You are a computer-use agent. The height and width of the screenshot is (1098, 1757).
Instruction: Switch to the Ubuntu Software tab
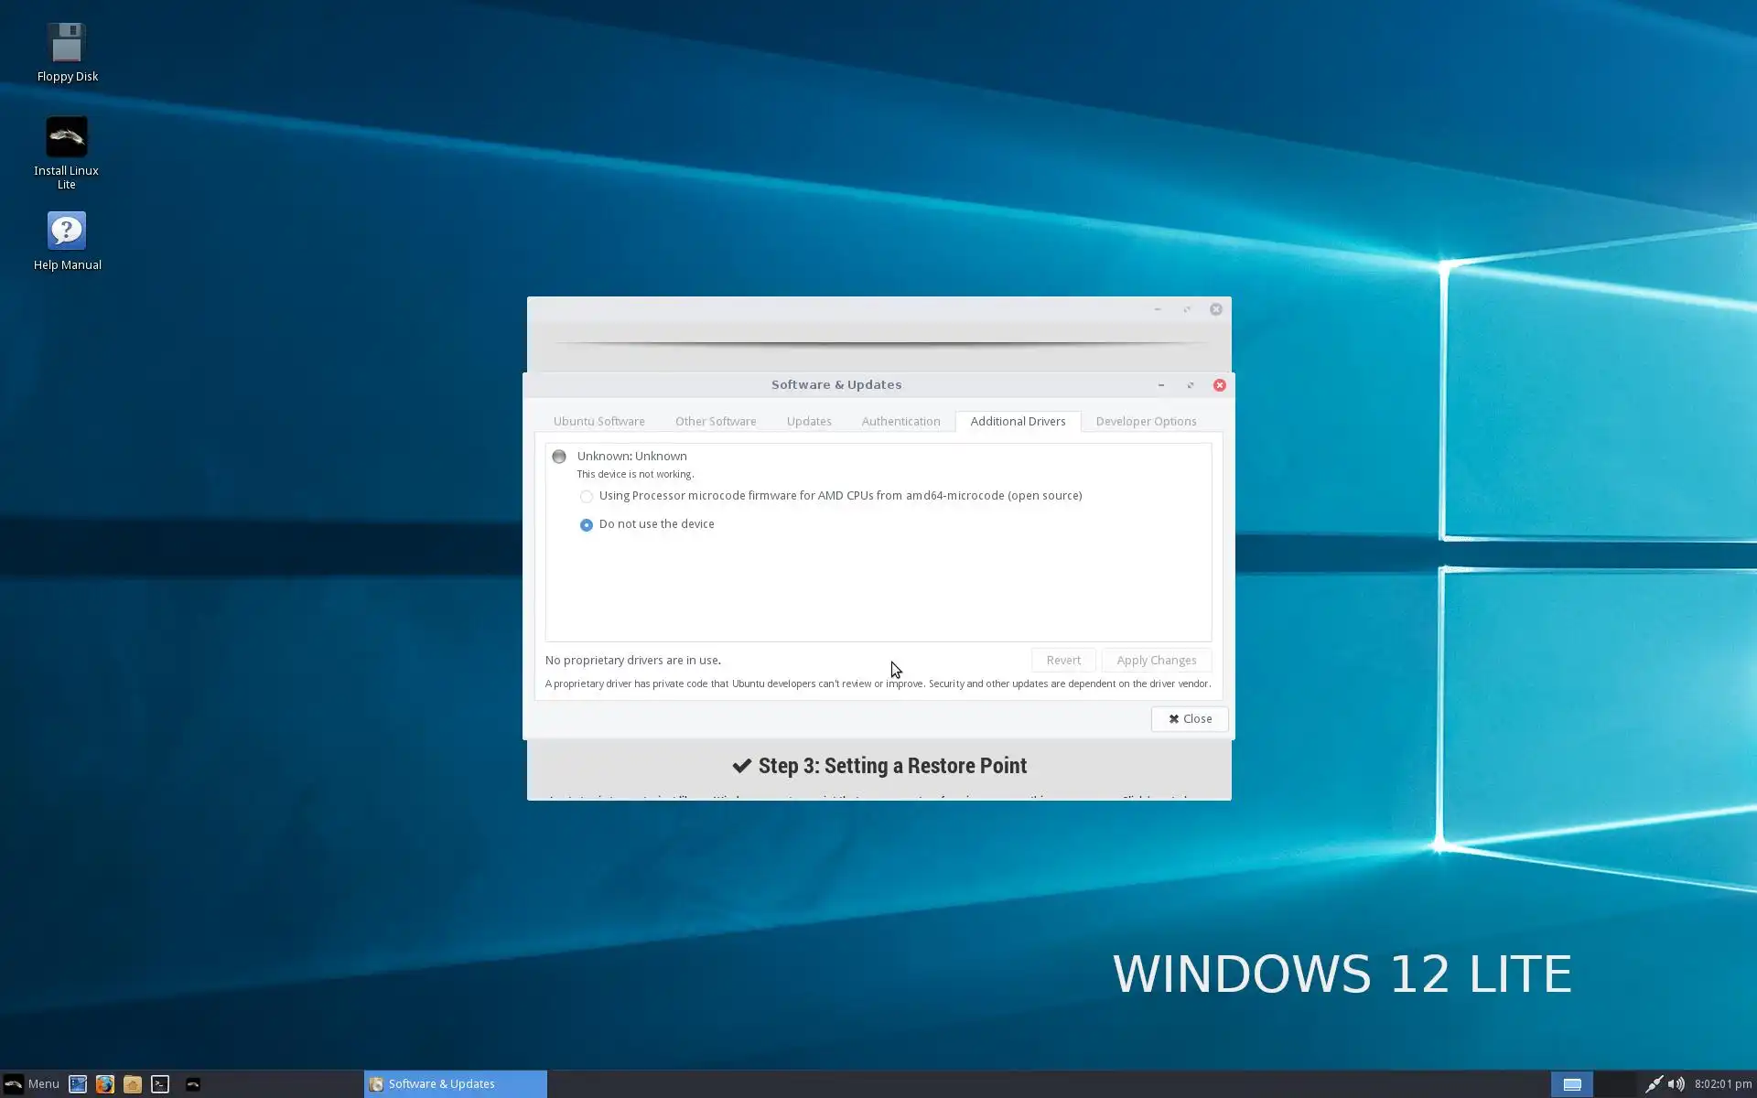pos(598,422)
